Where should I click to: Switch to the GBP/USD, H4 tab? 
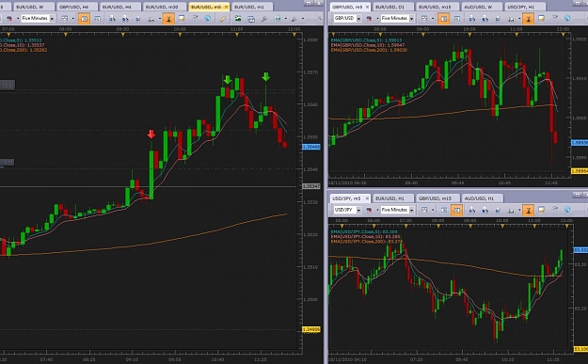pos(76,7)
